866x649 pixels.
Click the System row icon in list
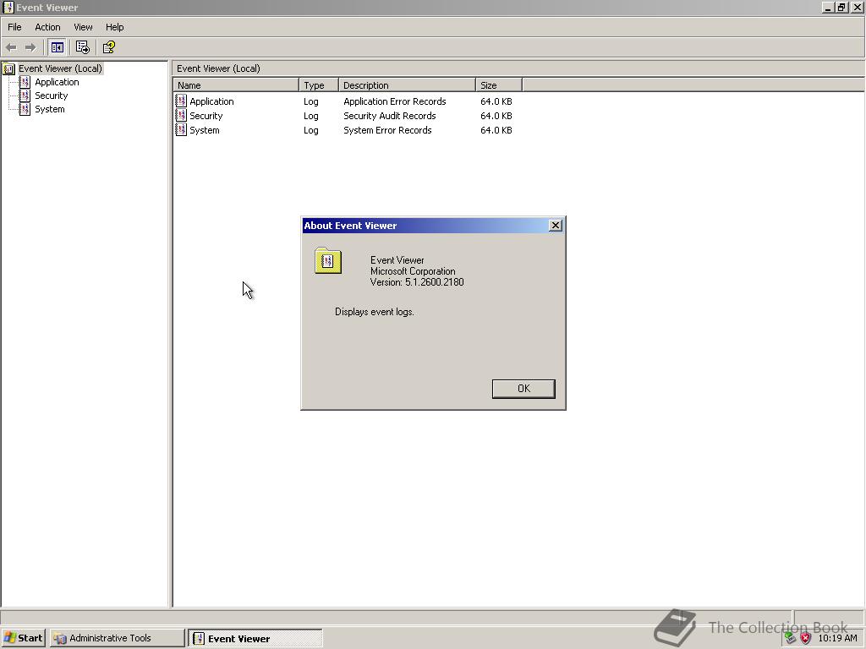coord(181,129)
